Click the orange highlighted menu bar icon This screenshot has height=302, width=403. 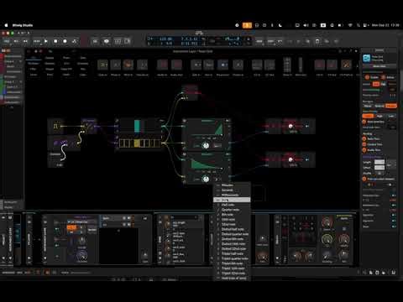tap(247, 25)
